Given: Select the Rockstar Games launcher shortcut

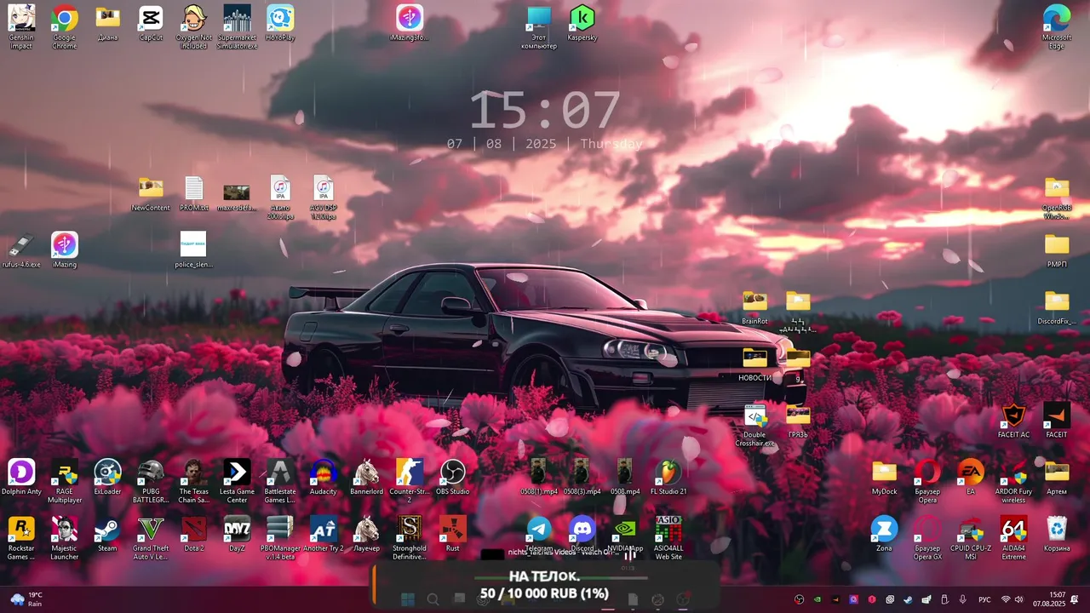Looking at the screenshot, I should (21, 529).
